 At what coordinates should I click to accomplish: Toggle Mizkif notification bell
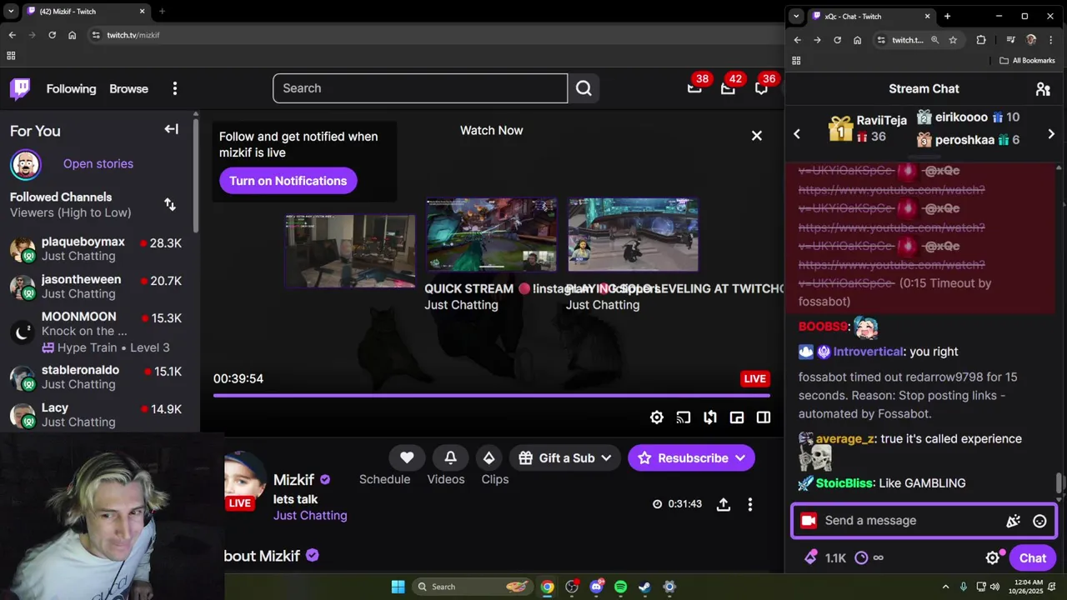450,457
